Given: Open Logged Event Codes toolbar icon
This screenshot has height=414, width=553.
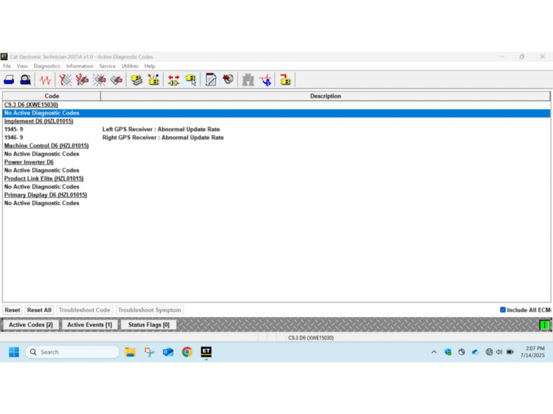Looking at the screenshot, I should coord(116,80).
